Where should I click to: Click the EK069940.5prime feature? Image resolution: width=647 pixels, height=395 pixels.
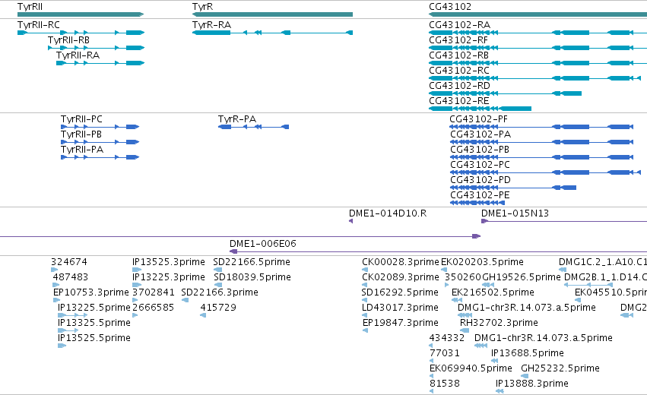pos(432,377)
